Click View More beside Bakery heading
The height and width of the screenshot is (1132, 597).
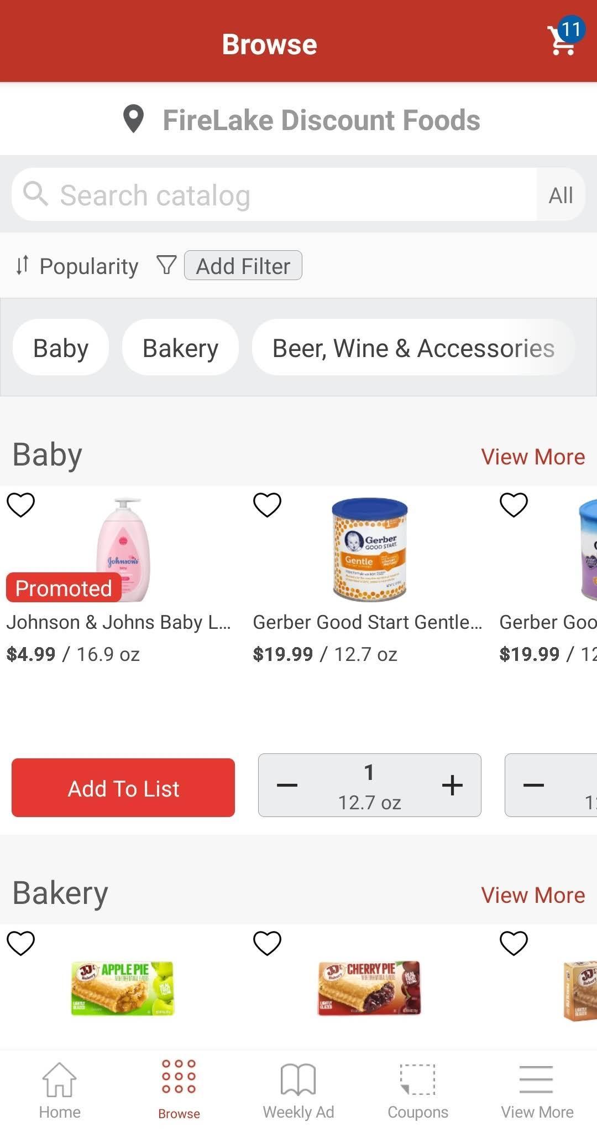pos(533,895)
